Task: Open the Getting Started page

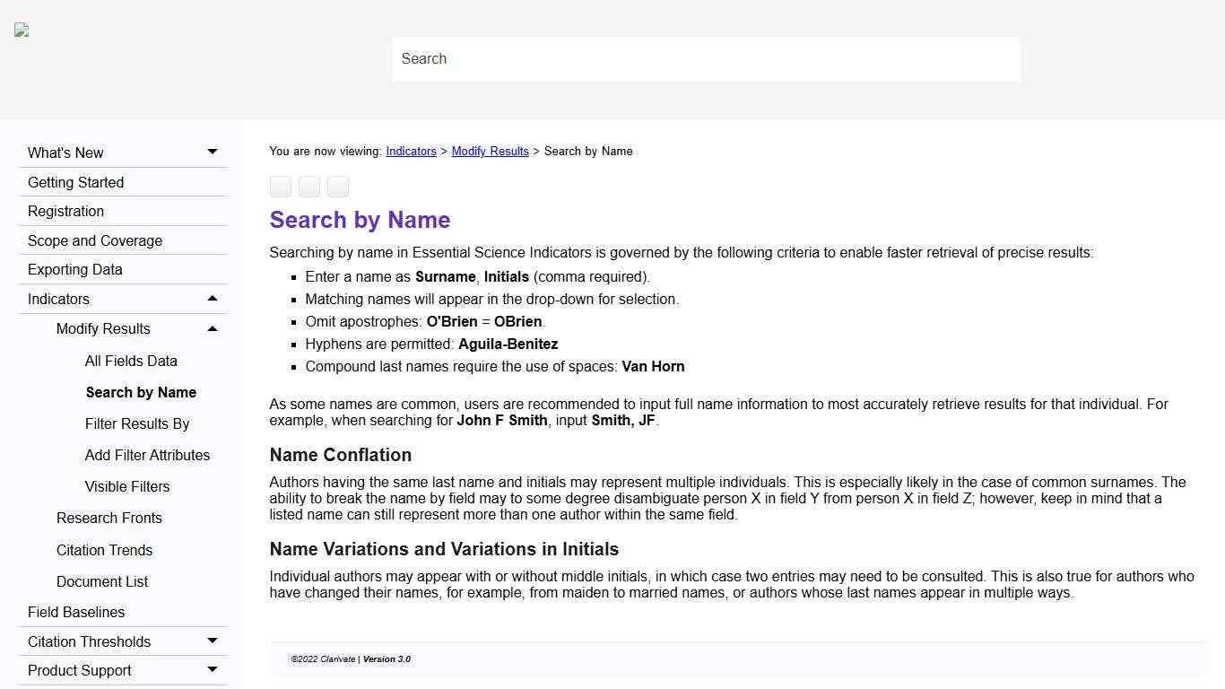Action: (x=75, y=182)
